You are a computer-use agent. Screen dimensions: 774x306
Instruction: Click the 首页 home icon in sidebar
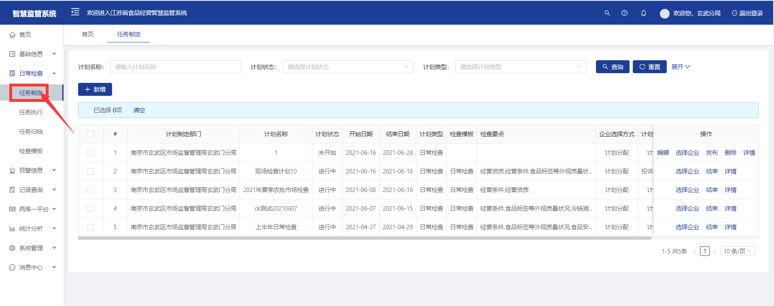click(x=13, y=35)
